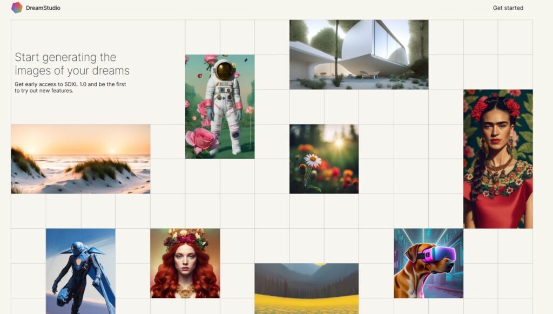Open the astronaut with pink roses image
Viewport: 553px width, 314px height.
coord(220,106)
